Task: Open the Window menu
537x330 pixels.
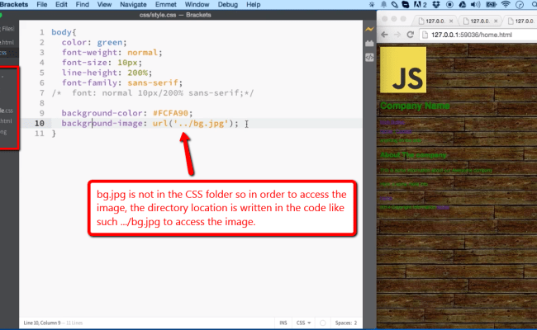Action: (x=197, y=4)
